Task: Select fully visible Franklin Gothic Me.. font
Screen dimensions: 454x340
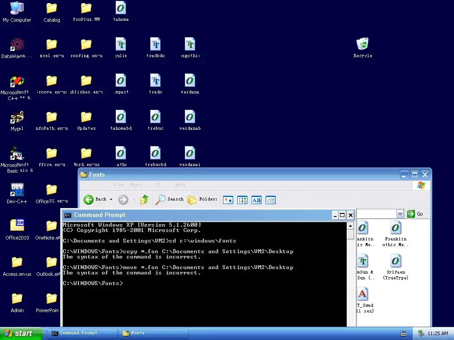Action: [x=395, y=234]
